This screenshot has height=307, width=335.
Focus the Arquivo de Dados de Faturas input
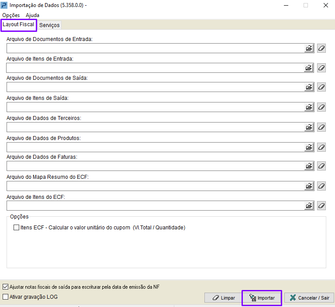pos(155,166)
